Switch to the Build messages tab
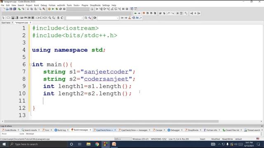264x148 pixels. click(x=81, y=130)
